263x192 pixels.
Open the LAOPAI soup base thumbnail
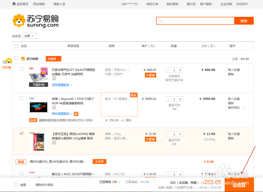[x=39, y=141]
